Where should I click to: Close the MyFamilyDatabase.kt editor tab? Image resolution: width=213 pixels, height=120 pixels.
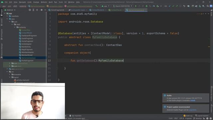pos(146,10)
